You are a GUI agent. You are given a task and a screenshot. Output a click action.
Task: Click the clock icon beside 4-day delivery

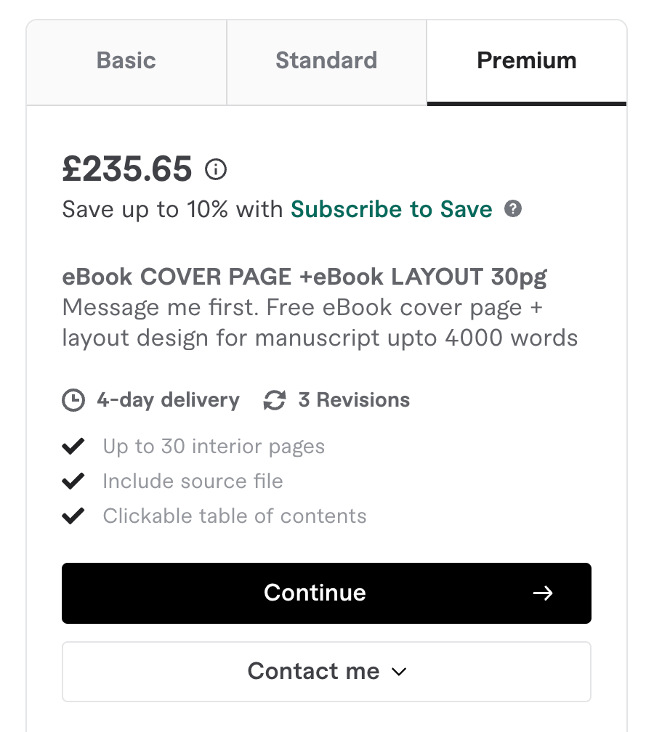pos(73,400)
